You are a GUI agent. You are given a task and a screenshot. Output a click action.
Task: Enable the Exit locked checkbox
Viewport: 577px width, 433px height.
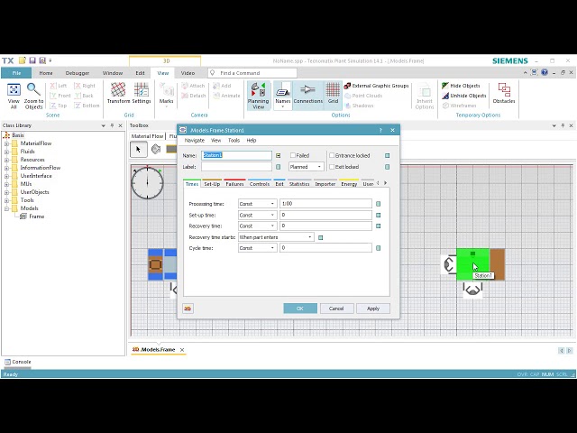tap(332, 167)
